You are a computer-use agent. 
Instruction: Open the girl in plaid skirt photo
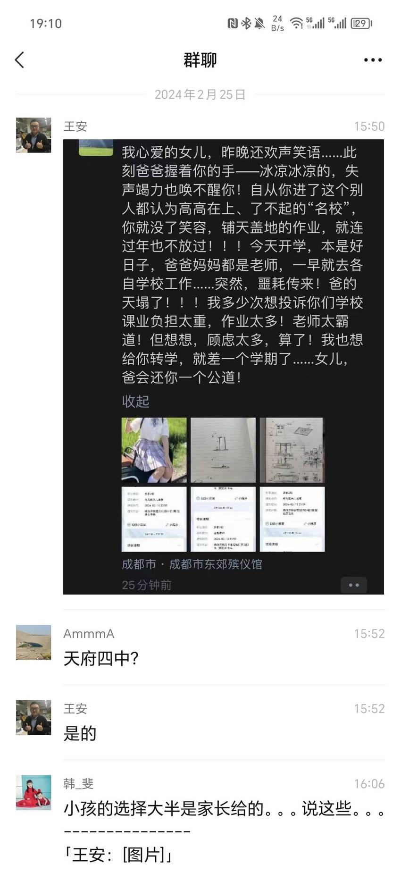coord(154,450)
